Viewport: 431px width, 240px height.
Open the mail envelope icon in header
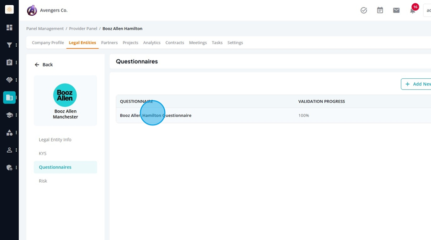pos(396,10)
